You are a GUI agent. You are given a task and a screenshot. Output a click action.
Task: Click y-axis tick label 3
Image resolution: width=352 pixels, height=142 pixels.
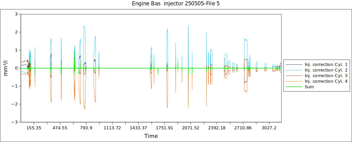pyautogui.click(x=16, y=14)
